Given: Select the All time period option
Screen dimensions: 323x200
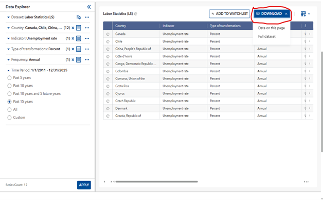Looking at the screenshot, I should coord(9,110).
